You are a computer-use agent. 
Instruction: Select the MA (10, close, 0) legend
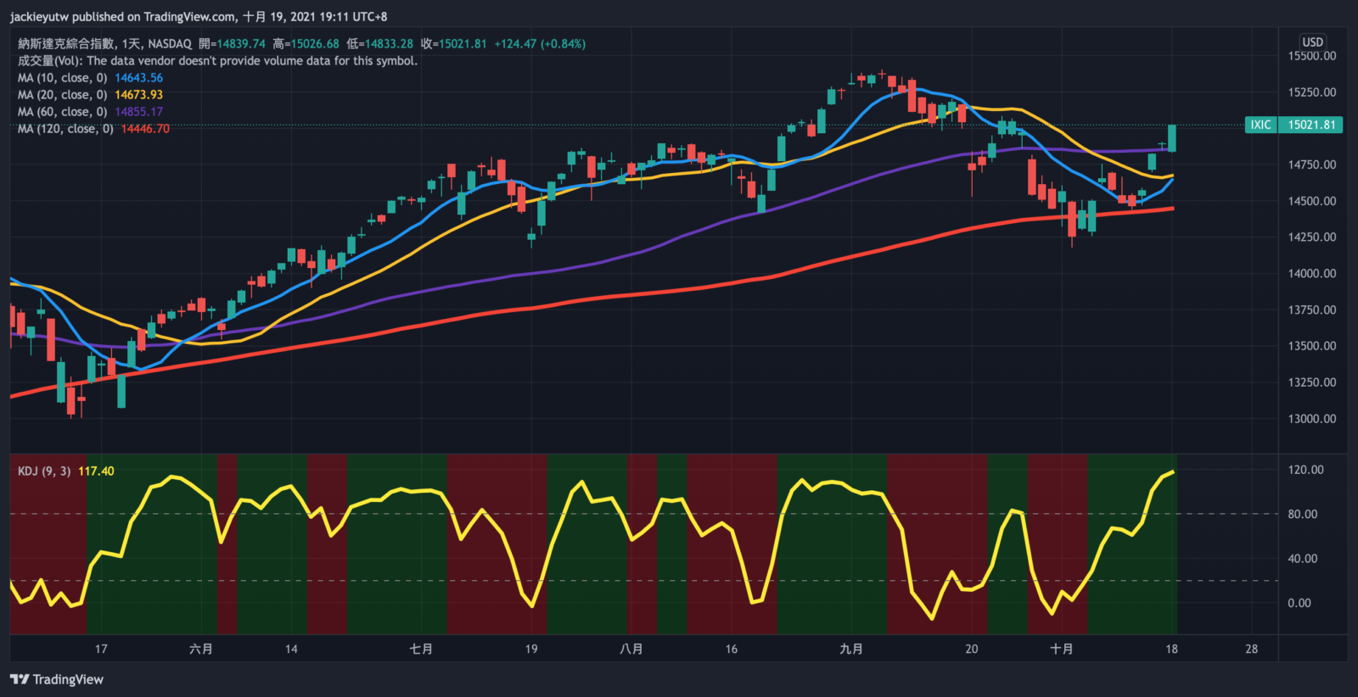click(x=62, y=78)
